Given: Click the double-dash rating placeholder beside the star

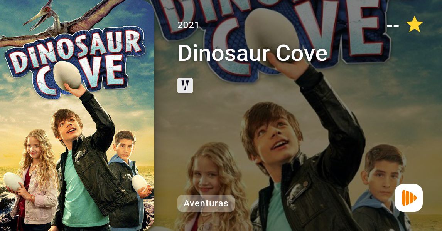Looking at the screenshot, I should click(393, 26).
